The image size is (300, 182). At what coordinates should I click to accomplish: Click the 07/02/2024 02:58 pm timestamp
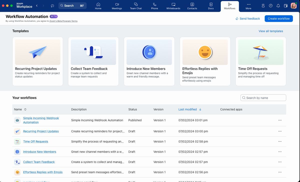click(x=193, y=141)
